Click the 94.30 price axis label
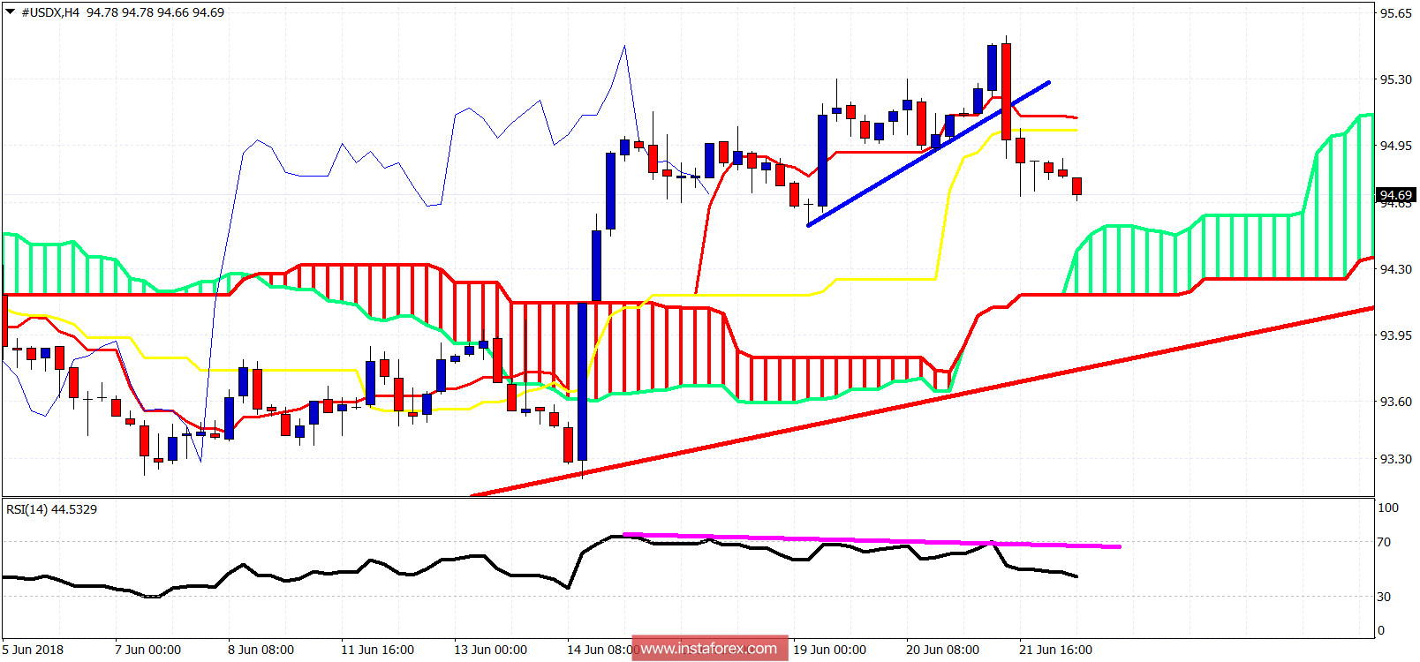The width and height of the screenshot is (1420, 662). point(1396,269)
